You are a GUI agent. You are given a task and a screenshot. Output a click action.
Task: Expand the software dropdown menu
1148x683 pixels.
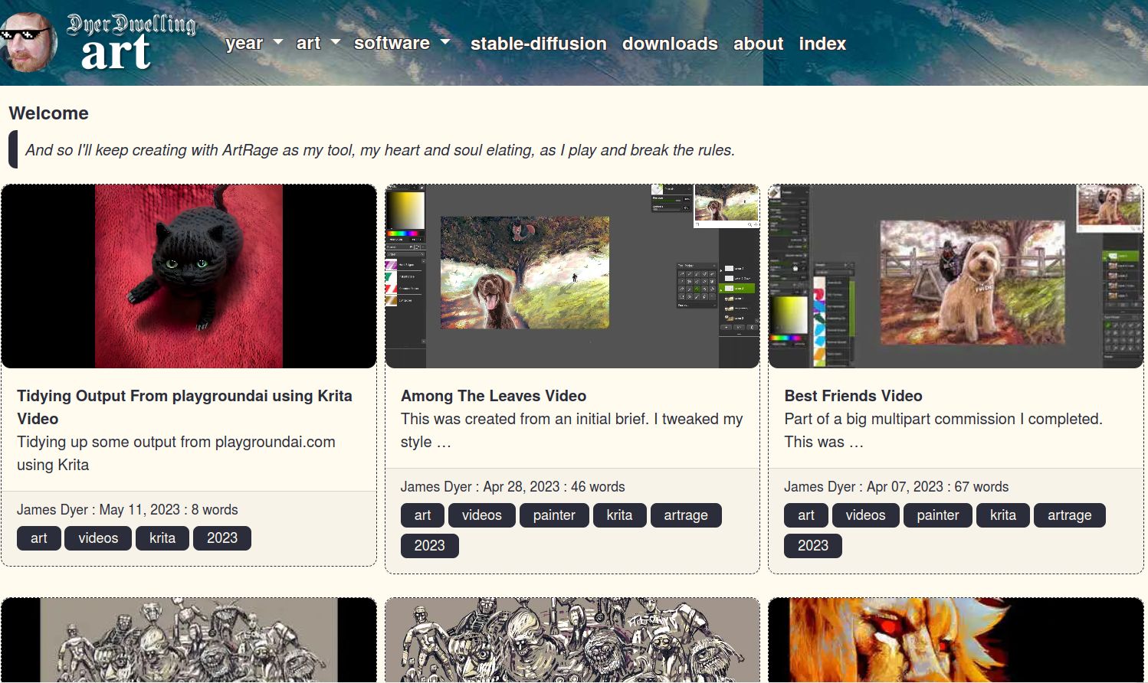(x=402, y=44)
